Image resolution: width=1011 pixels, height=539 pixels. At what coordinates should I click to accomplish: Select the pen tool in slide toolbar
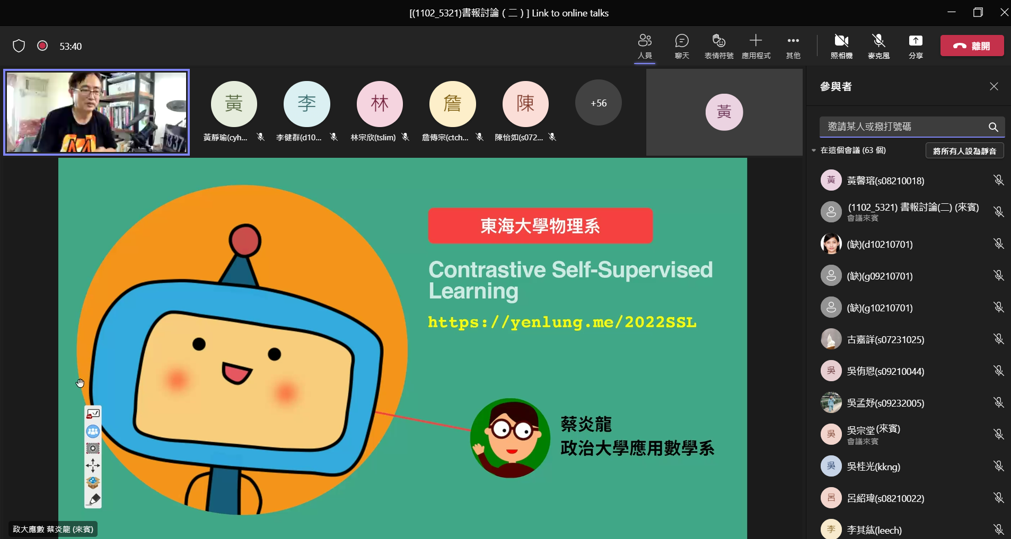93,499
